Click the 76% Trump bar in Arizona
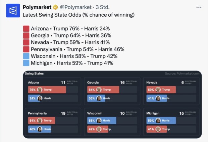The width and height of the screenshot is (208, 142). tap(47, 90)
